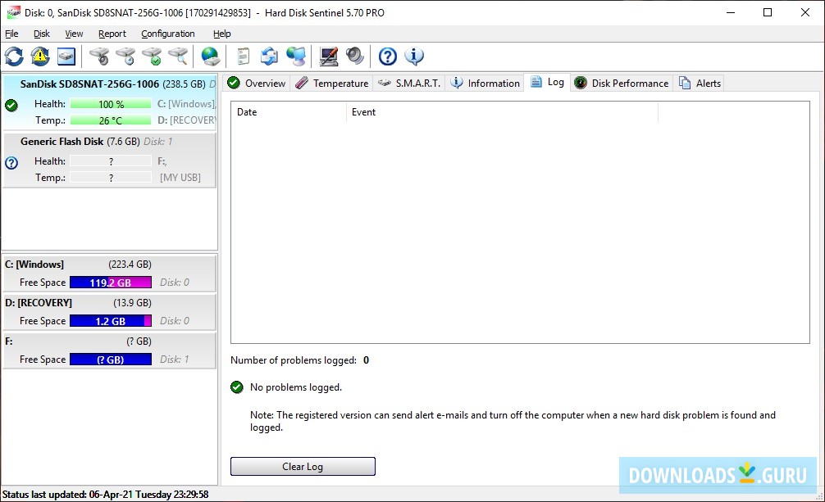This screenshot has height=502, width=825.
Task: Click the No problems logged. text
Action: (x=296, y=387)
